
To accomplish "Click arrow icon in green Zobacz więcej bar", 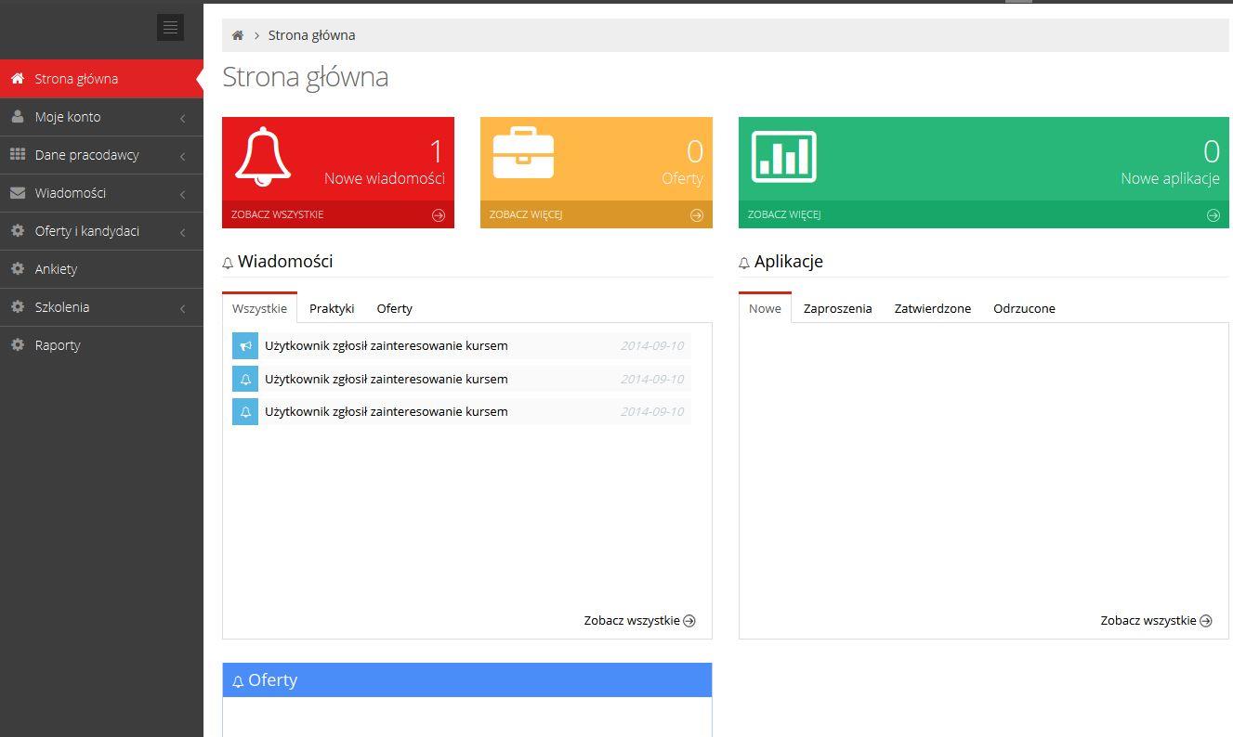I will point(1213,215).
